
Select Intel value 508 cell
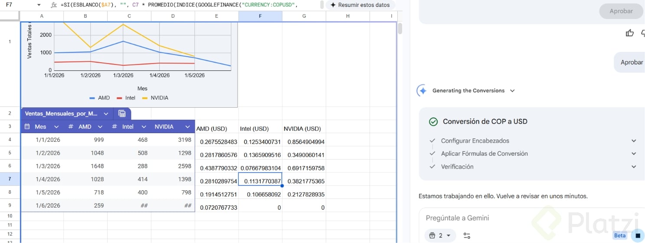[x=129, y=153]
